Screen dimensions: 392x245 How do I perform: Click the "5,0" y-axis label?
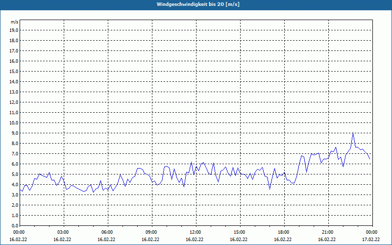click(15, 174)
